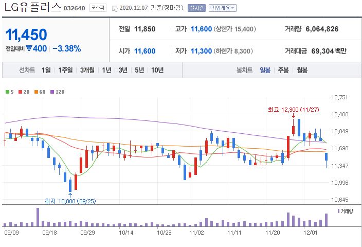Click the red 20-day average swatch
Image resolution: width=362 pixels, height=247 pixels.
point(21,92)
